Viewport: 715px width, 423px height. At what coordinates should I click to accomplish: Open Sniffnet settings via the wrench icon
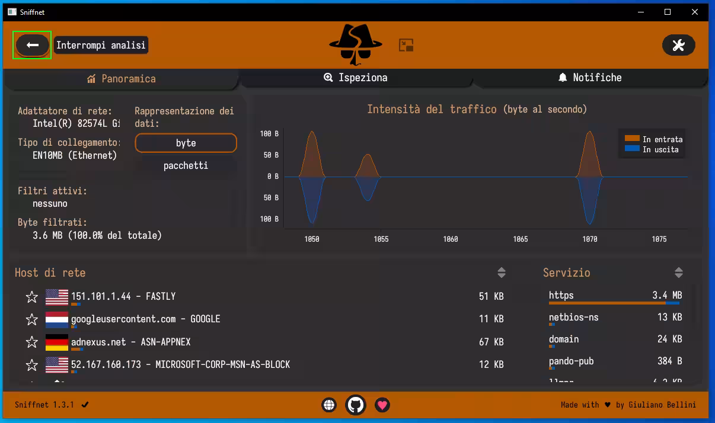pos(678,45)
